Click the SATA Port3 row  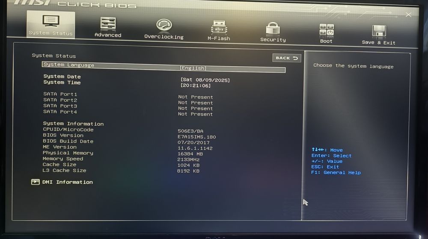pyautogui.click(x=128, y=107)
